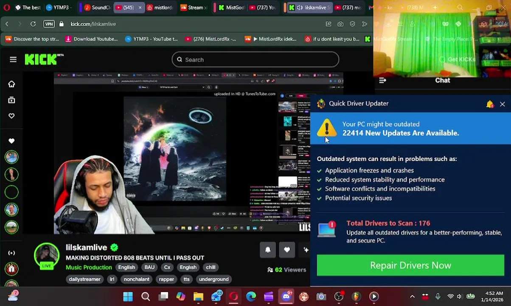
Task: Expand the system tray hidden icons chevron
Action: (x=412, y=297)
